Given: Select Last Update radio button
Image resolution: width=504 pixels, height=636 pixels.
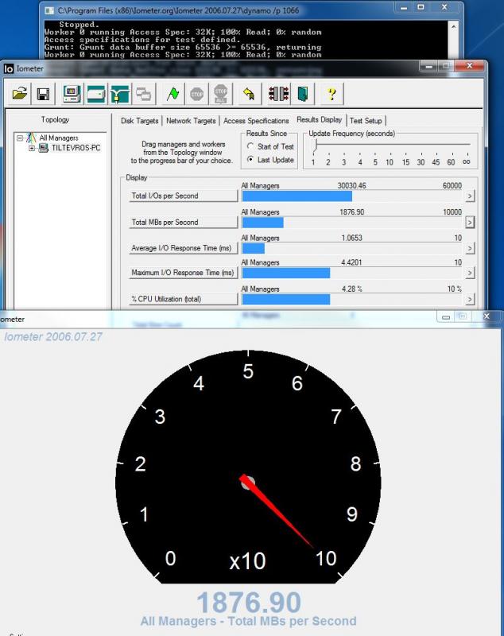Looking at the screenshot, I should (250, 160).
